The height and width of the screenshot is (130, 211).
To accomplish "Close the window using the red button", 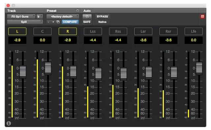I will tap(8, 5).
